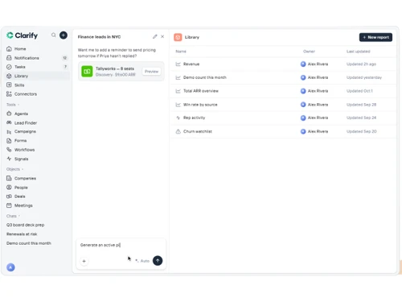Click Tasks count badge 7
The image size is (402, 302).
[x=65, y=67]
